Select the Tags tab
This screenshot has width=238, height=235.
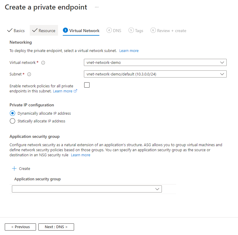[x=136, y=30]
